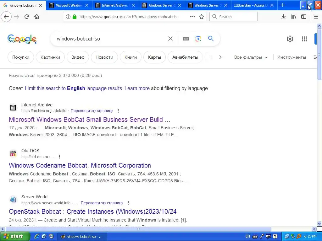
Task: Open Инструменты search tools
Action: pyautogui.click(x=291, y=57)
